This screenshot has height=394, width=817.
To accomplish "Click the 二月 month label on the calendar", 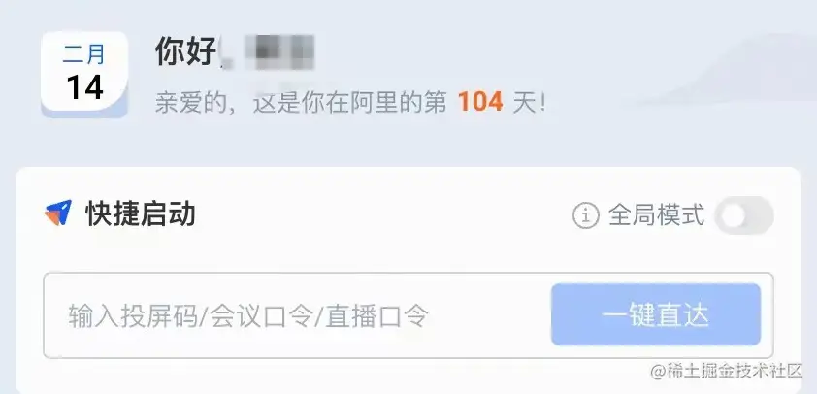I will 83,54.
